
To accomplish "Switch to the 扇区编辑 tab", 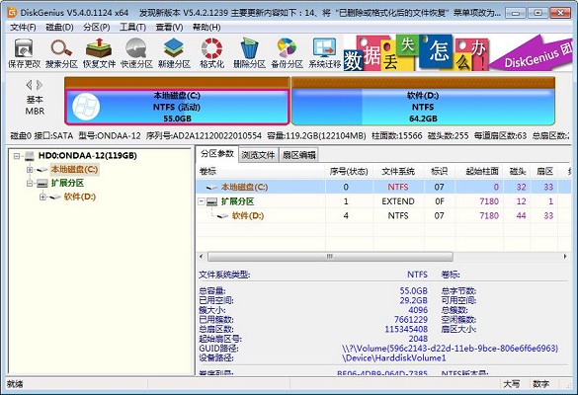I will [299, 155].
